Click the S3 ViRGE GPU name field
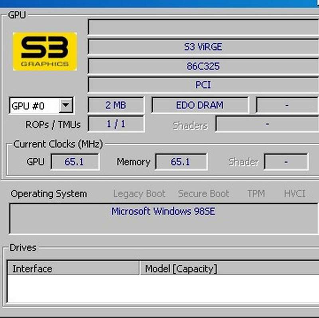 point(203,47)
